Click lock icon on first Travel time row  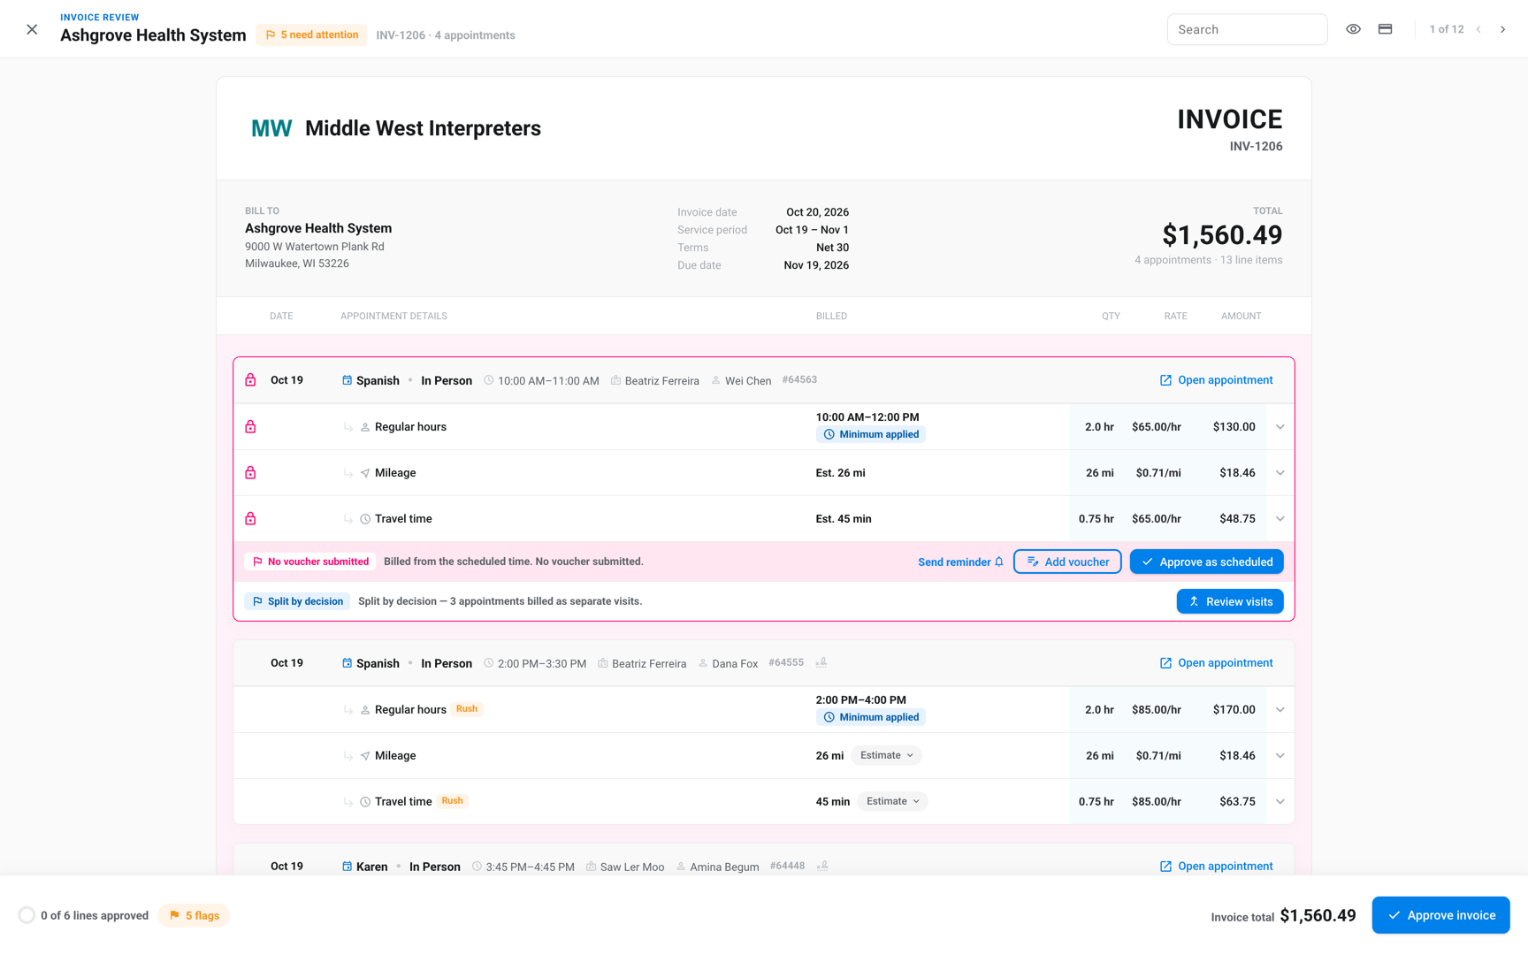click(250, 519)
